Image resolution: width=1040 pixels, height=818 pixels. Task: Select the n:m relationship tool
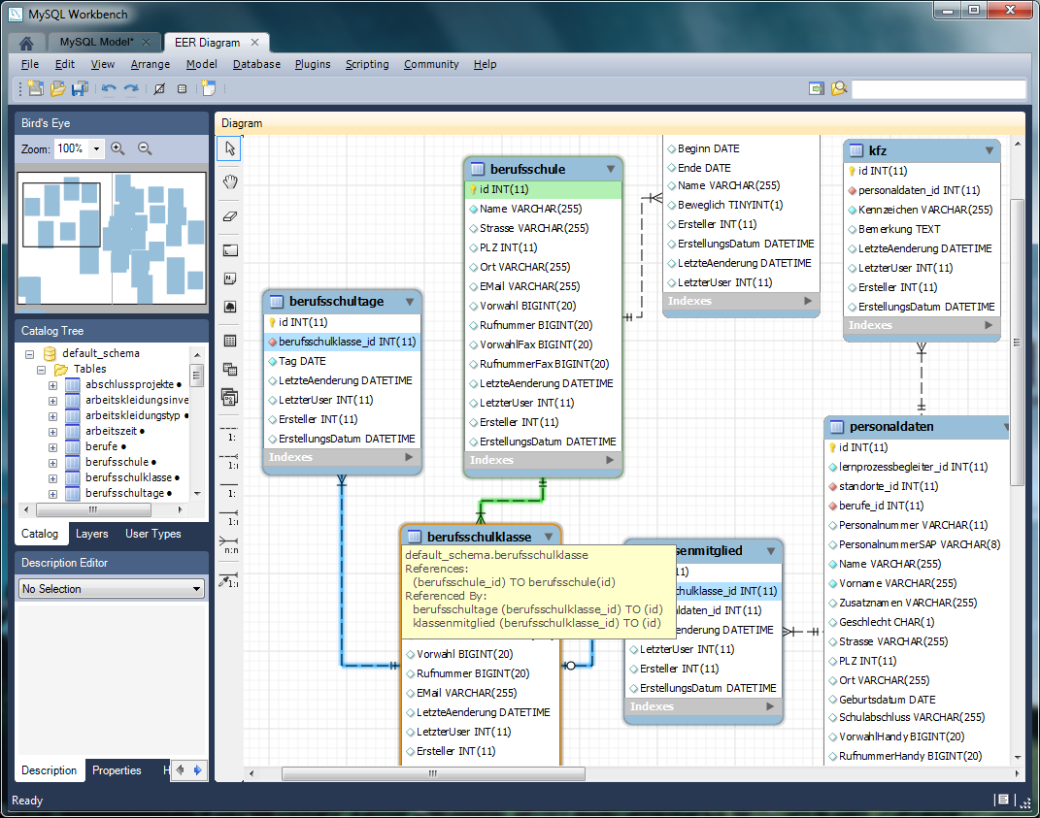pyautogui.click(x=229, y=545)
